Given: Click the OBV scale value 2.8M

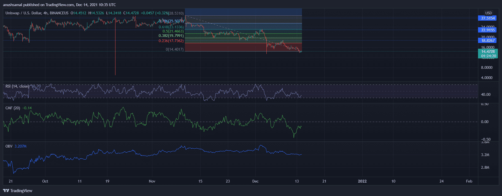Looking at the screenshot, I should click(x=485, y=167).
